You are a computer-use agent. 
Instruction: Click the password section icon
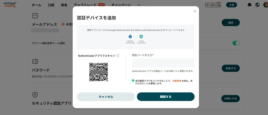click(x=35, y=61)
